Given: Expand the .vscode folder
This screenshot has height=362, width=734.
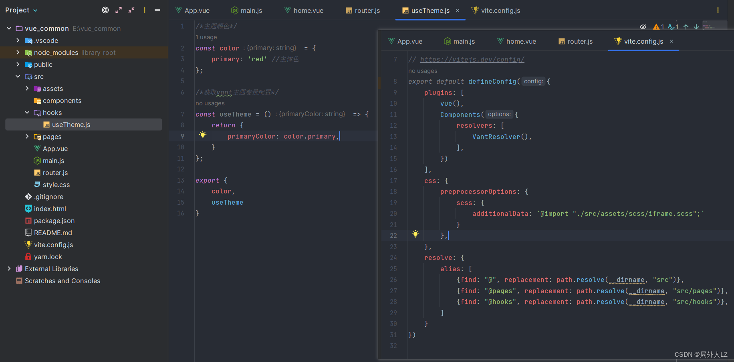Looking at the screenshot, I should point(18,40).
